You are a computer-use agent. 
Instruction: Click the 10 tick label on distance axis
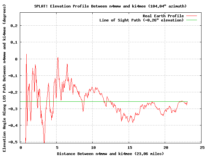[x=93, y=147]
